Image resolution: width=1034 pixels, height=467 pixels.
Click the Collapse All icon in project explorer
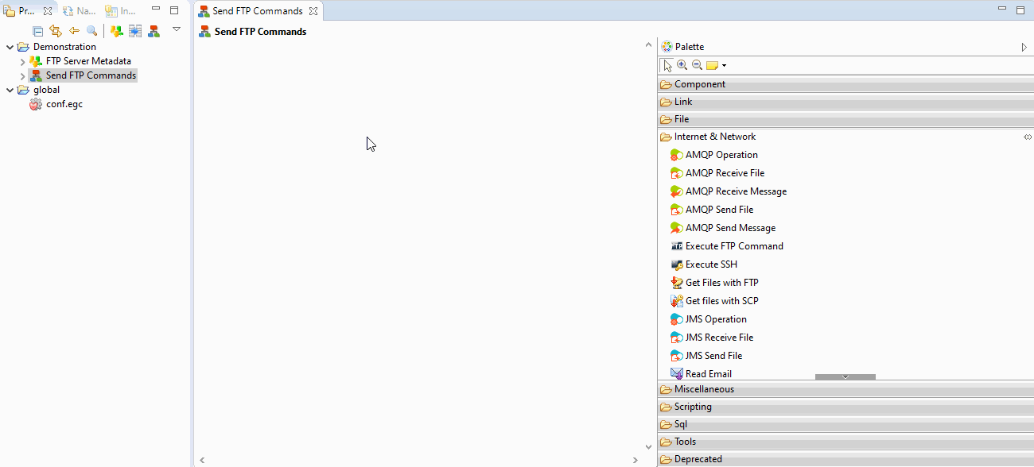tap(37, 30)
